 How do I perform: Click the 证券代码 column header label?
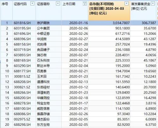coord(20,4)
